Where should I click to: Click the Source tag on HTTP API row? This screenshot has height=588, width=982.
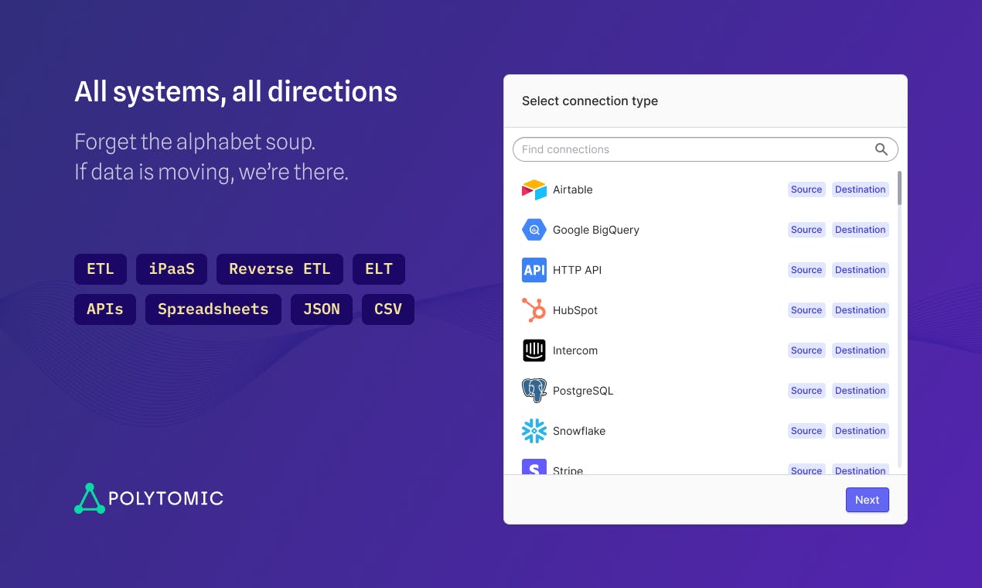(x=806, y=270)
